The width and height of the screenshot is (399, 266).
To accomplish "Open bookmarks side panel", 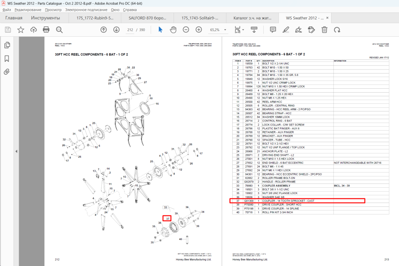I will pyautogui.click(x=7, y=59).
